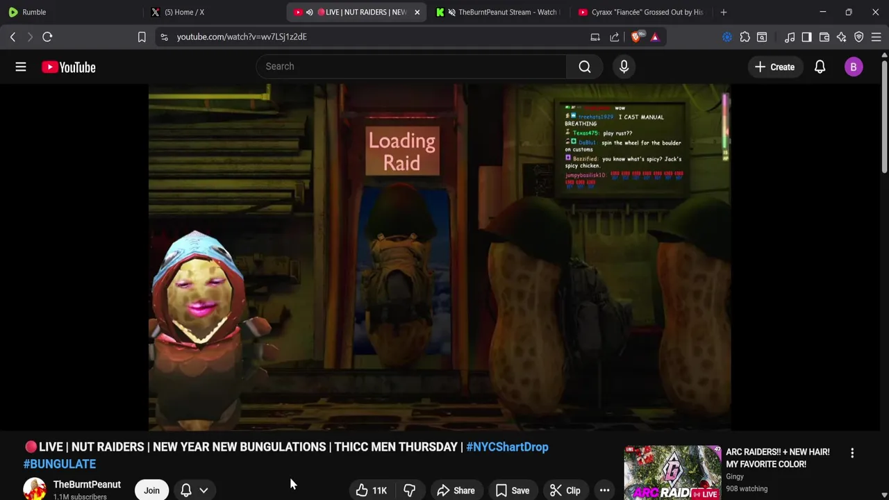Open the YouTube notifications bell

[820, 67]
